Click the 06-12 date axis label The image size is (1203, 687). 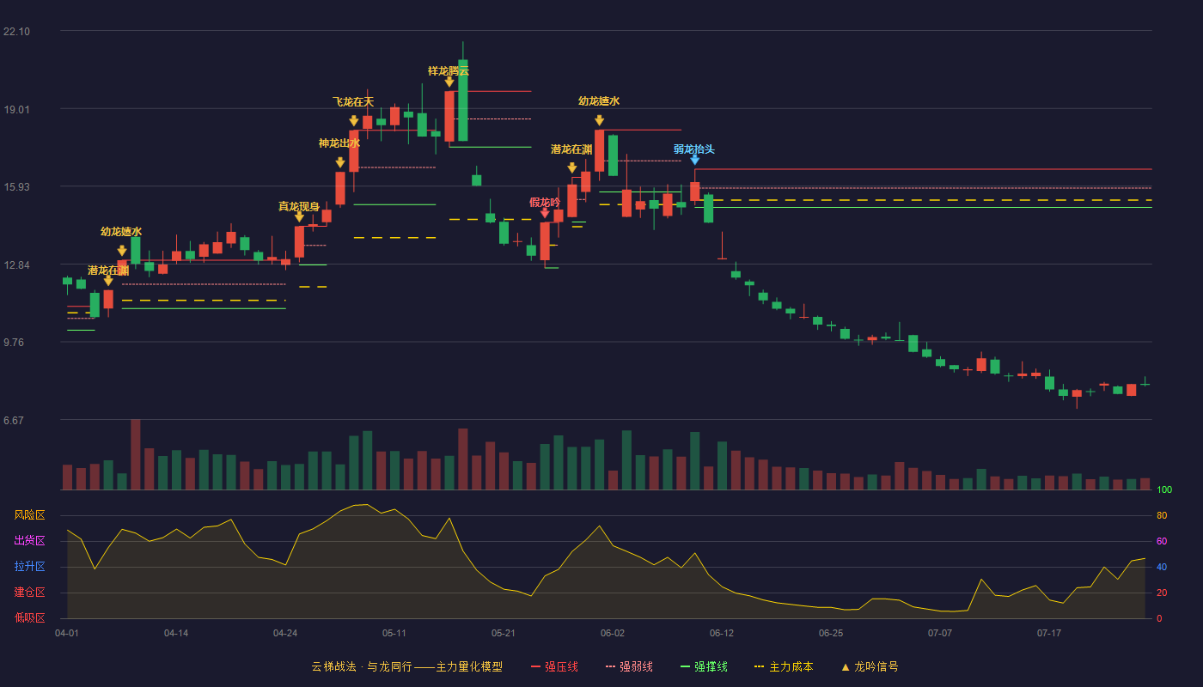coord(722,633)
